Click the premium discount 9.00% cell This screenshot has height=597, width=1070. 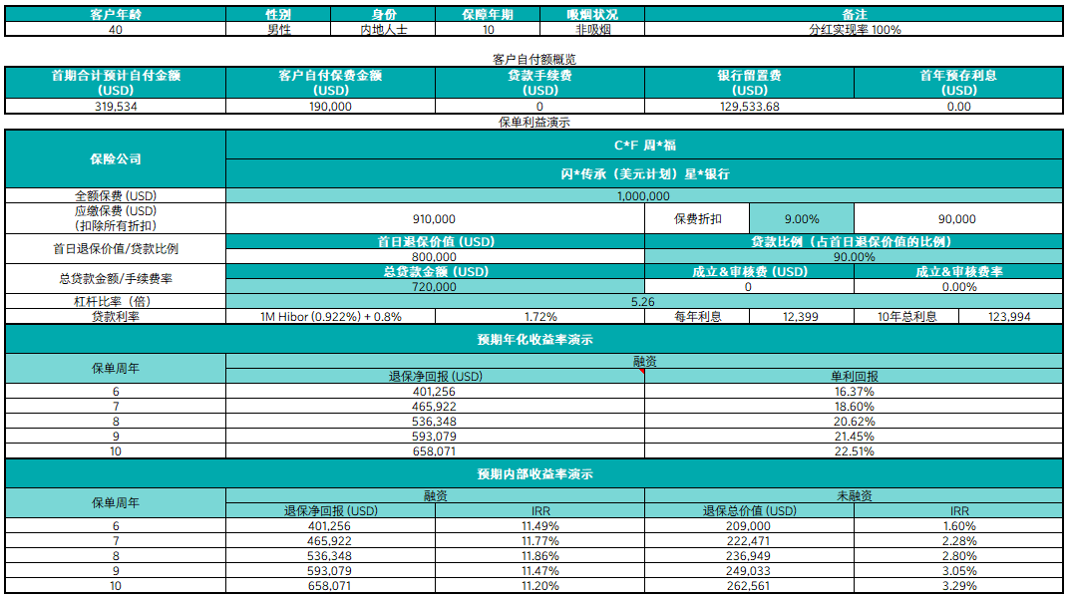pos(802,219)
